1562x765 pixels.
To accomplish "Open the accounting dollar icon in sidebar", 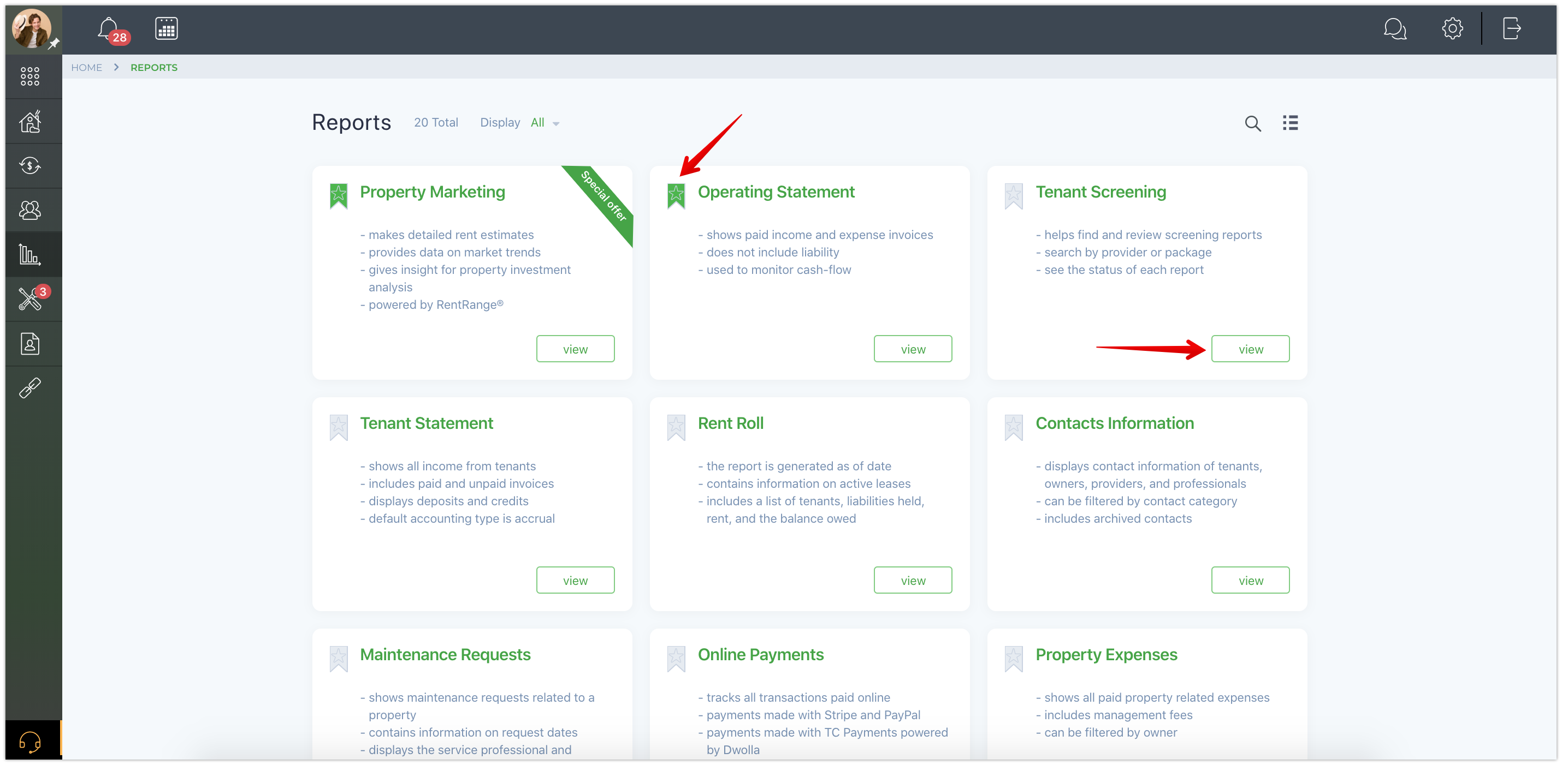I will [x=29, y=165].
